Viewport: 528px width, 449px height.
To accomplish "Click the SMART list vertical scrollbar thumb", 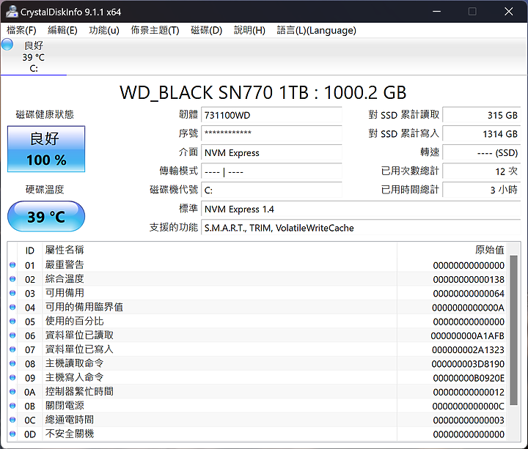I will [513, 330].
